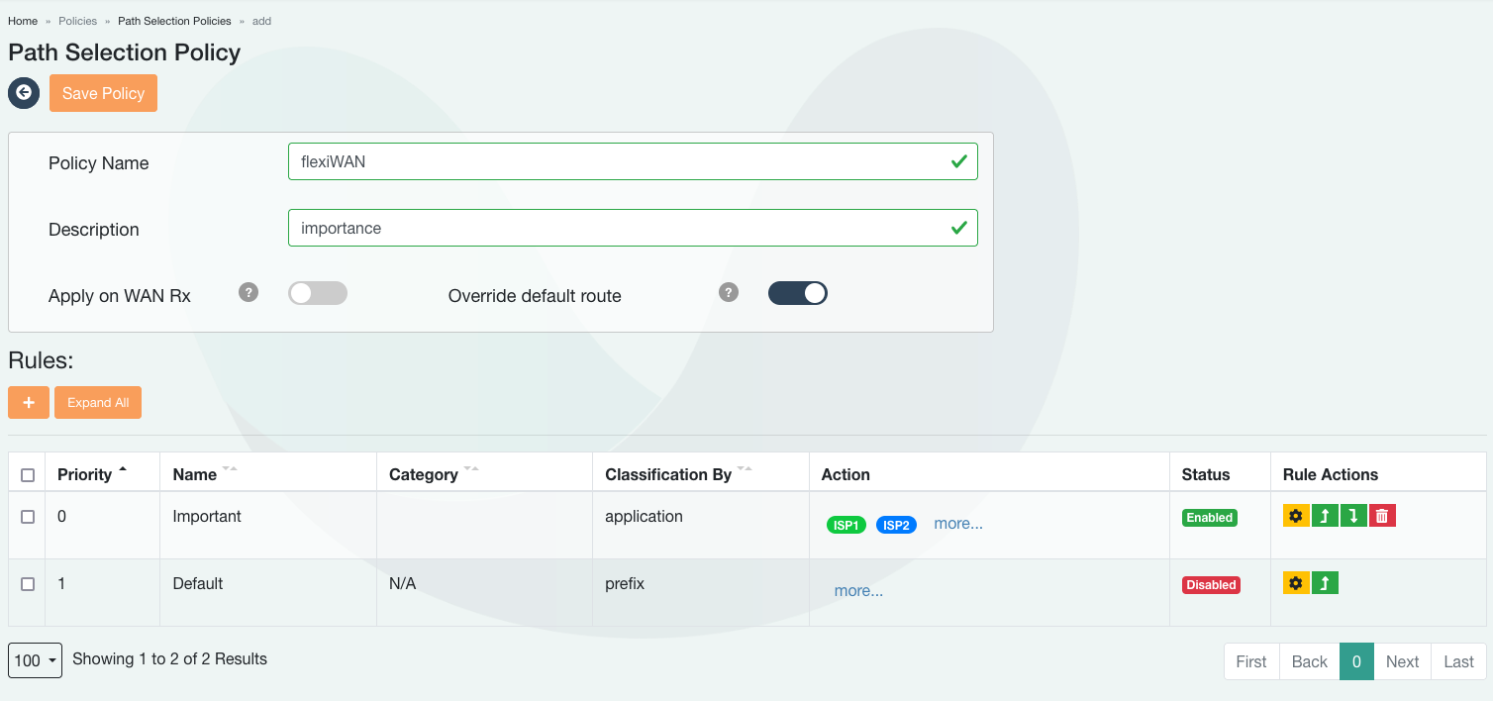Viewport: 1493px width, 701px height.
Task: Open settings gear for Default rule
Action: 1296,583
